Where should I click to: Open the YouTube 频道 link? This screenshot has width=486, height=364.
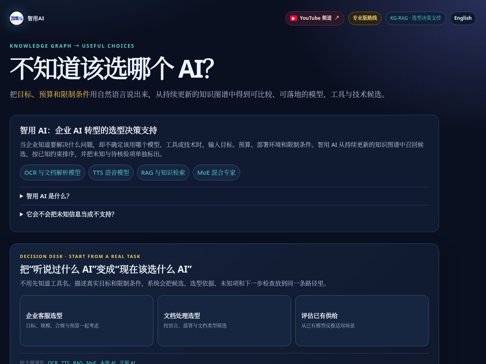(315, 18)
